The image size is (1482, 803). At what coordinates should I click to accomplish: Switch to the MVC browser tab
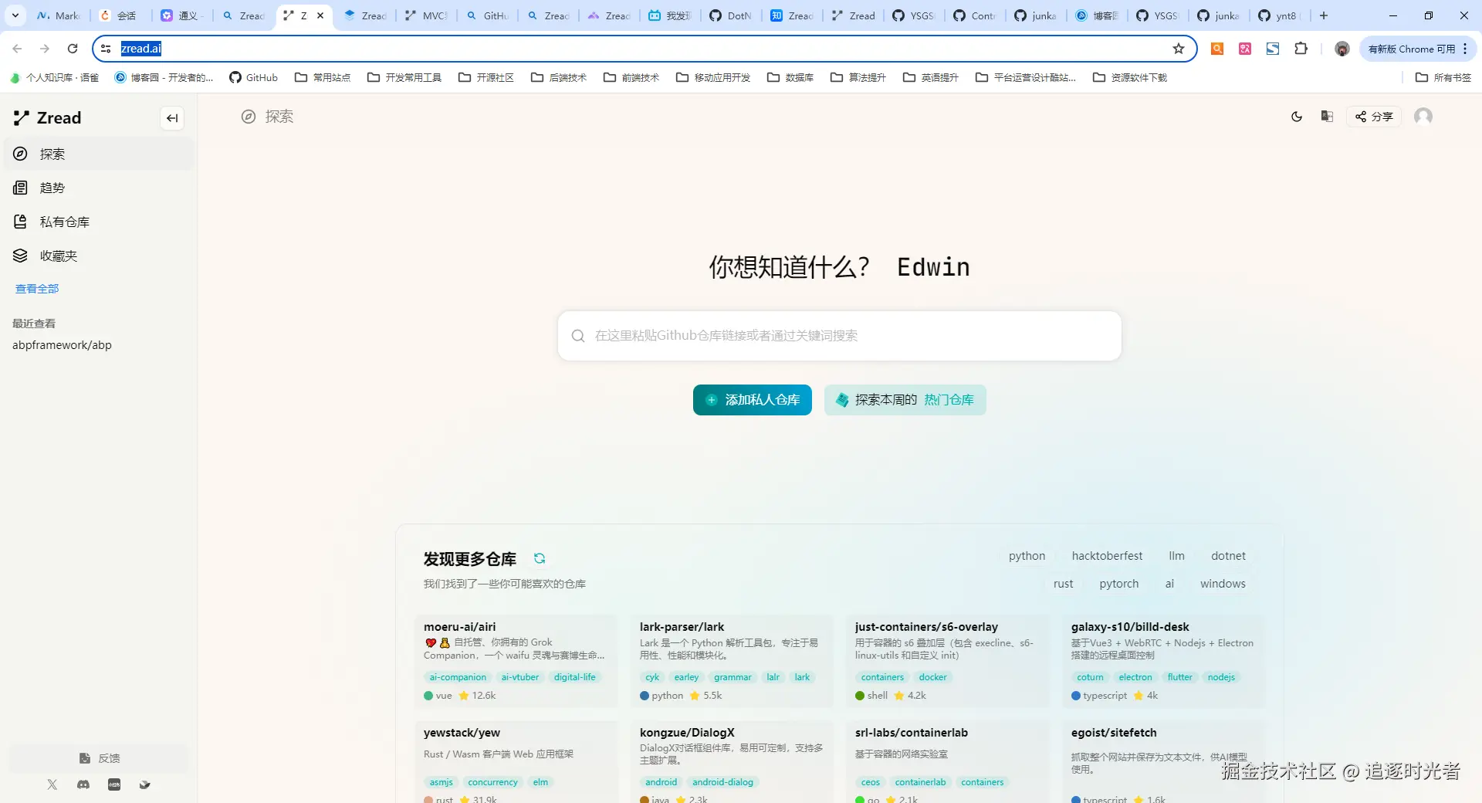point(427,15)
